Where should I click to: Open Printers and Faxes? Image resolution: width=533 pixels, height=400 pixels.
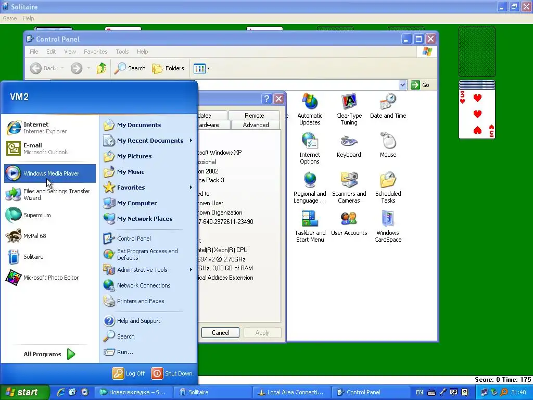coord(148,302)
